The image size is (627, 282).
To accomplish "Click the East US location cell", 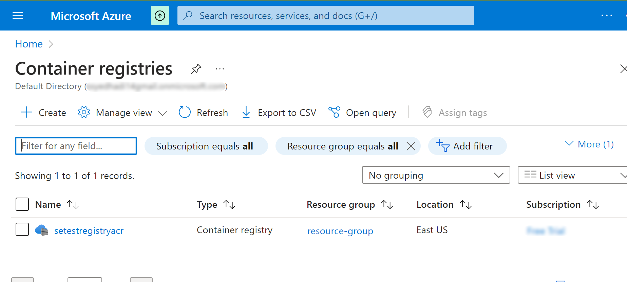I will click(432, 230).
